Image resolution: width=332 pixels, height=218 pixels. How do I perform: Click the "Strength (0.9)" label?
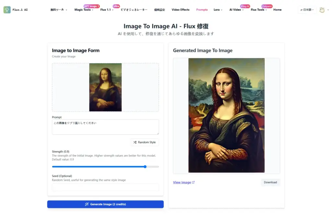coord(61,151)
